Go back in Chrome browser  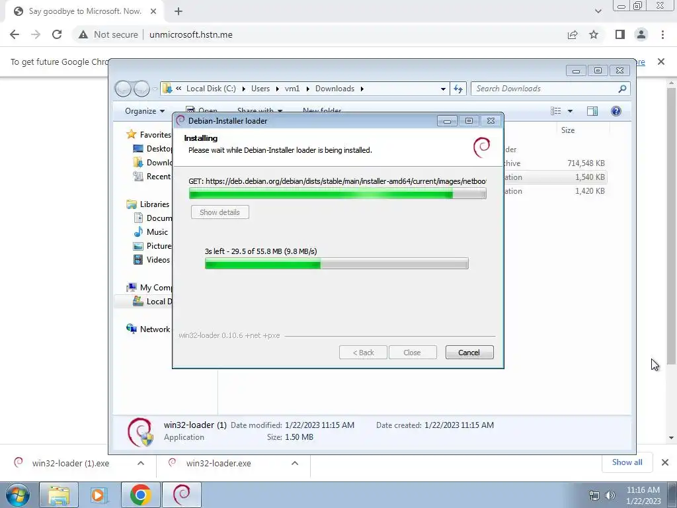pos(15,34)
